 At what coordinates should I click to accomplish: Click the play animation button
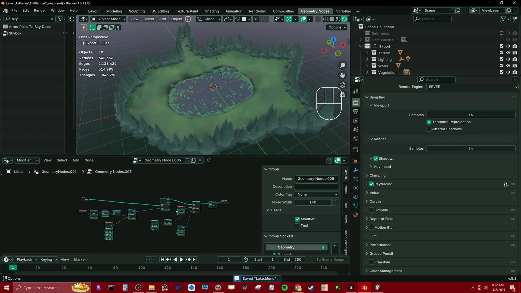click(182, 260)
